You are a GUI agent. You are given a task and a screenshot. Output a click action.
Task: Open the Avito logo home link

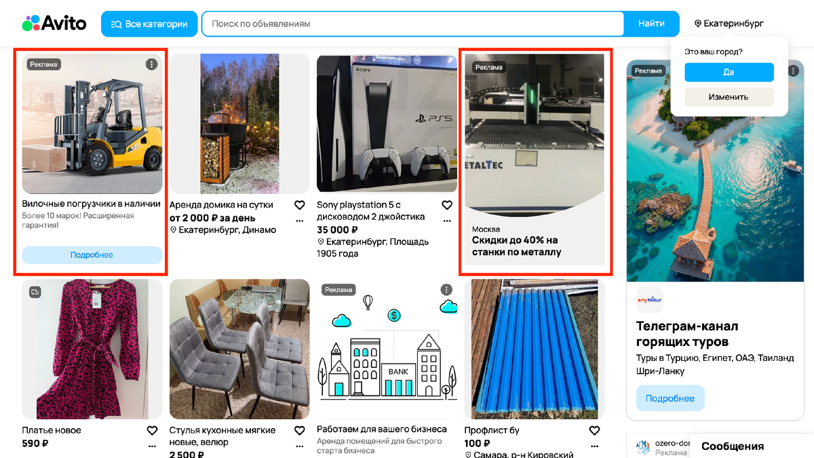click(x=54, y=24)
